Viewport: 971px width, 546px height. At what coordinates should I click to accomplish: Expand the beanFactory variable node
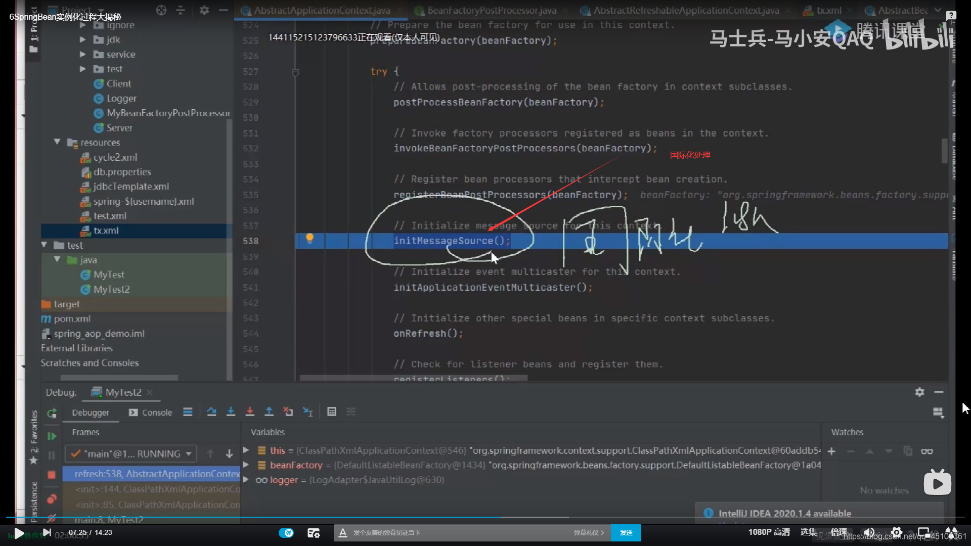pyautogui.click(x=246, y=465)
